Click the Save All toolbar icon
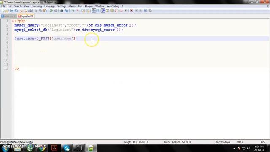 pos(16,11)
